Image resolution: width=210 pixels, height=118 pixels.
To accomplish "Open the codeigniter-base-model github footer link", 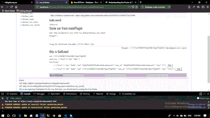I will pos(46,83).
